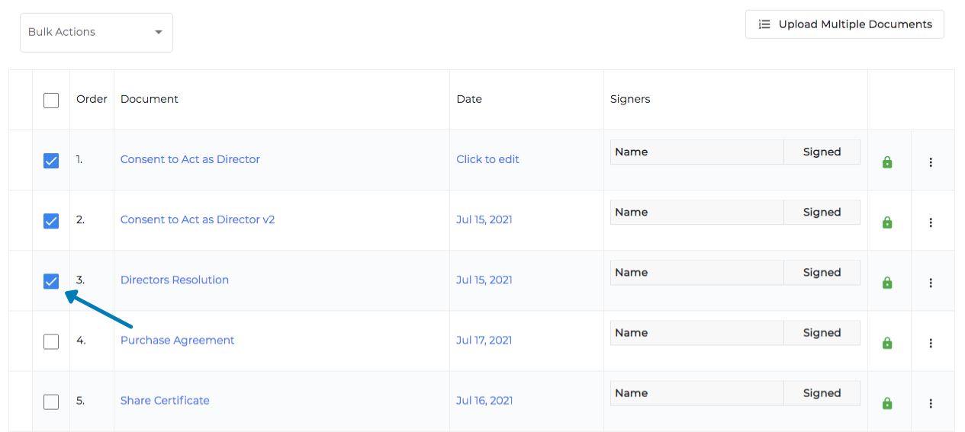The height and width of the screenshot is (432, 965).
Task: Open the Share Certificate document link
Action: pyautogui.click(x=165, y=400)
